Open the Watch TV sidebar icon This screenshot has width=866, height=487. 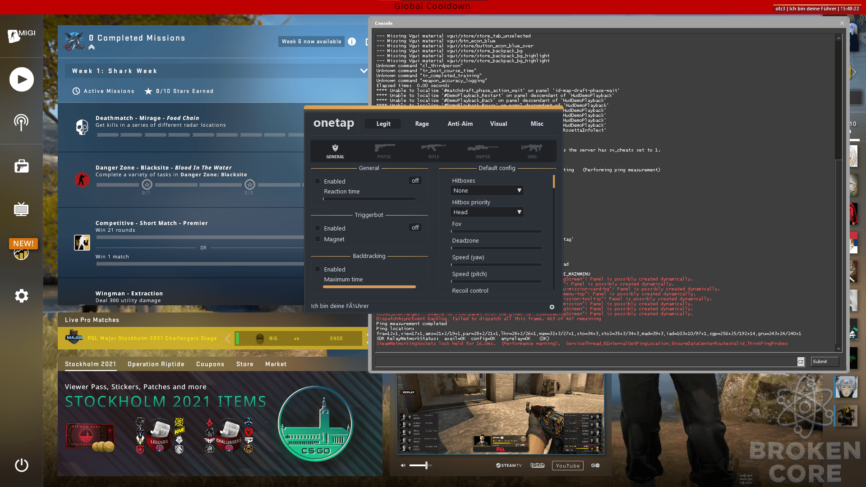click(x=21, y=209)
